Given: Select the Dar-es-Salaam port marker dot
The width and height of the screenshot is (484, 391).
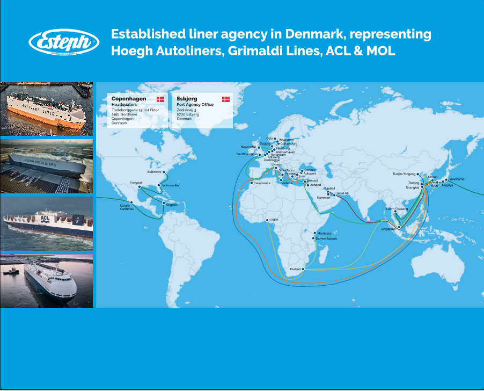Looking at the screenshot, I should click(x=313, y=238).
